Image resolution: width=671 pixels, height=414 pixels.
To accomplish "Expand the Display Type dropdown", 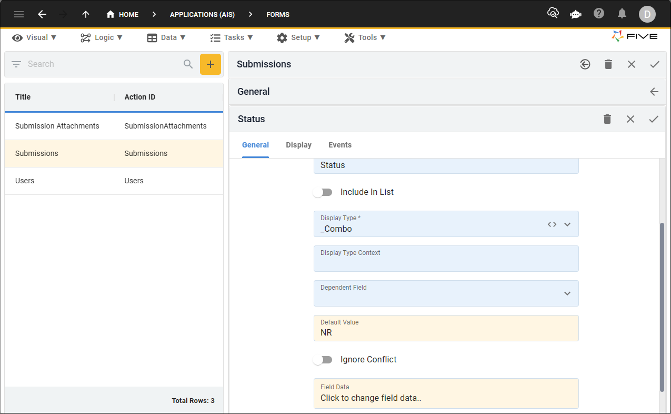I will click(x=567, y=224).
